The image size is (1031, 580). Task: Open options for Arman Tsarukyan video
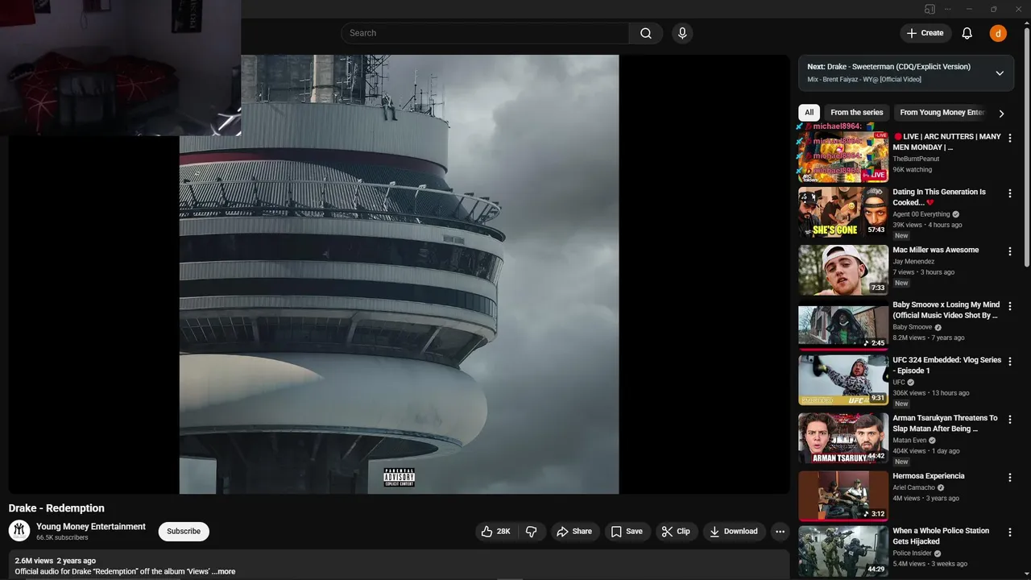click(x=1010, y=420)
